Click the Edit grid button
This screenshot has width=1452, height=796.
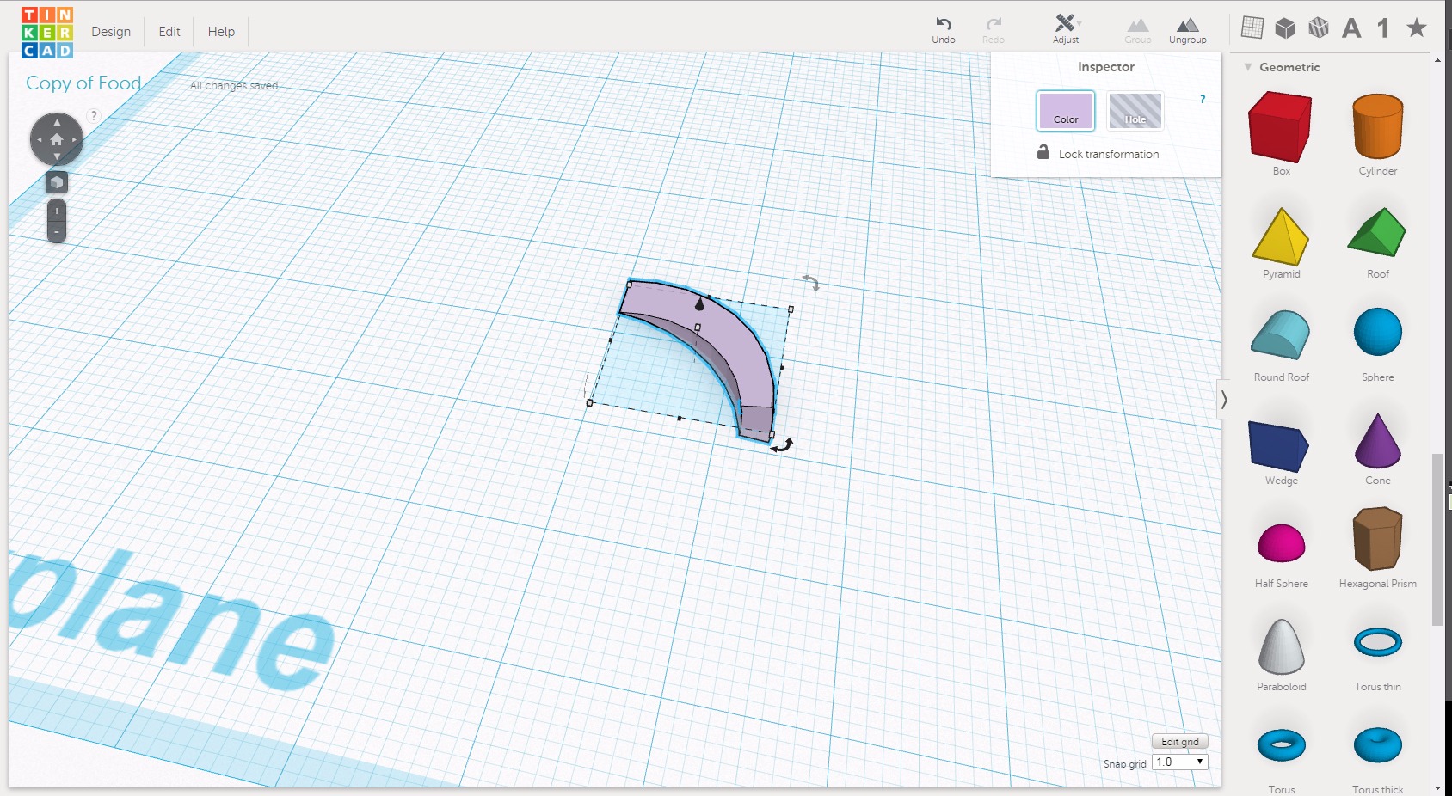pyautogui.click(x=1180, y=741)
